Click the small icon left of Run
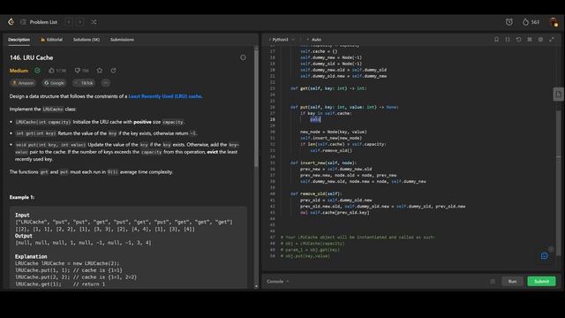Screen dimensions: 565x318 (493, 281)
